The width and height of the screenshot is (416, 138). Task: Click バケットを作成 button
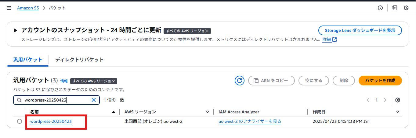pos(380,81)
